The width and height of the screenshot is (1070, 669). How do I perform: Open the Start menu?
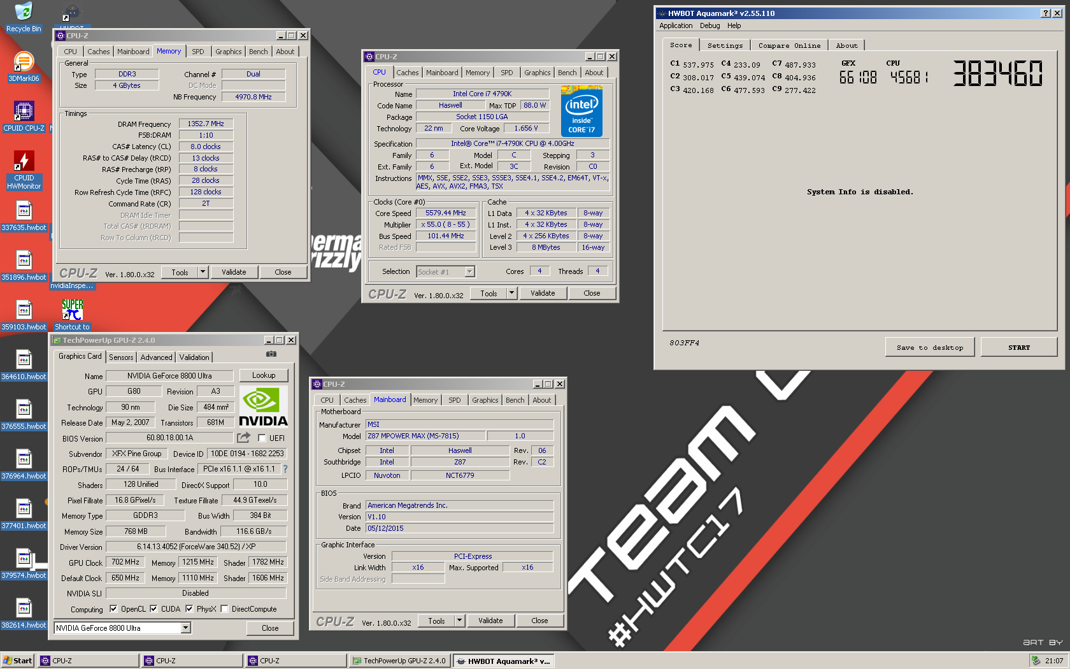(18, 661)
